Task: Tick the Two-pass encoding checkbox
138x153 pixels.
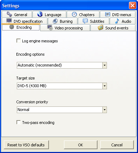Action: (19, 123)
